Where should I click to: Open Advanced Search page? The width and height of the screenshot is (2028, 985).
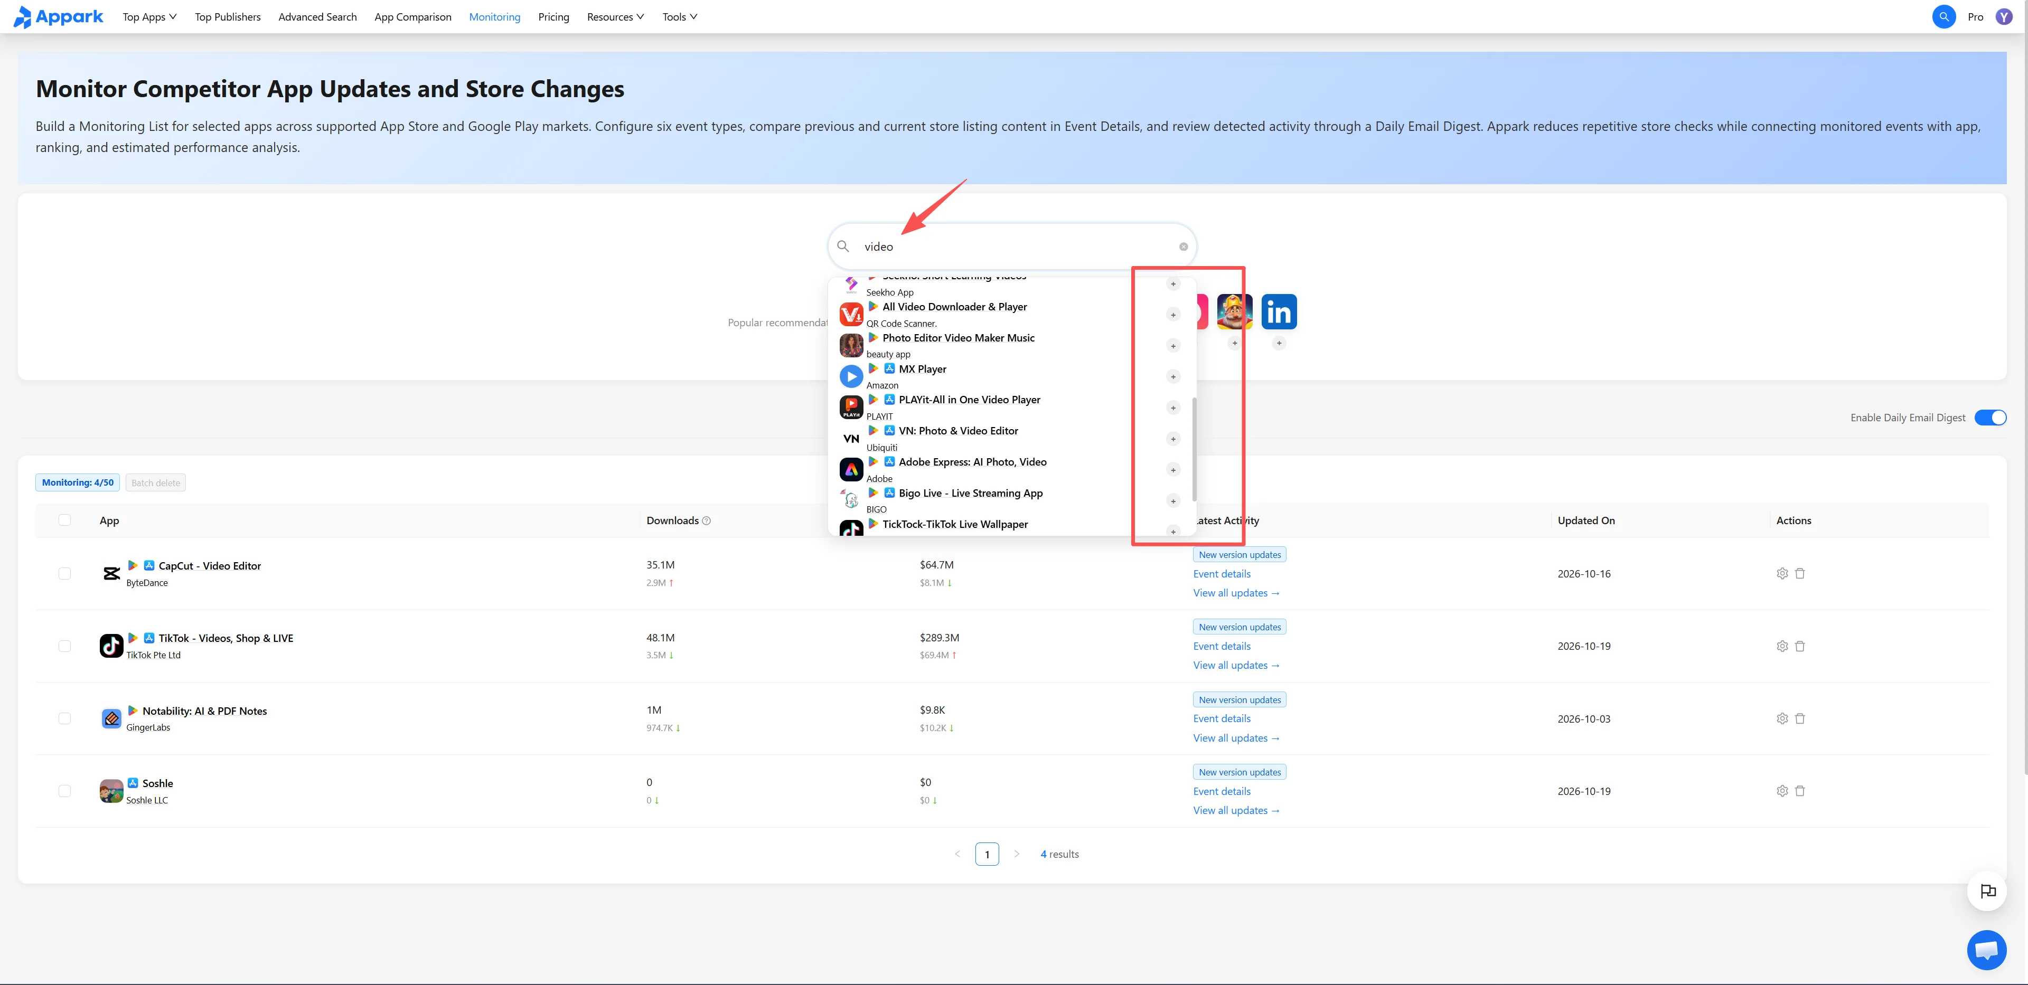click(317, 16)
